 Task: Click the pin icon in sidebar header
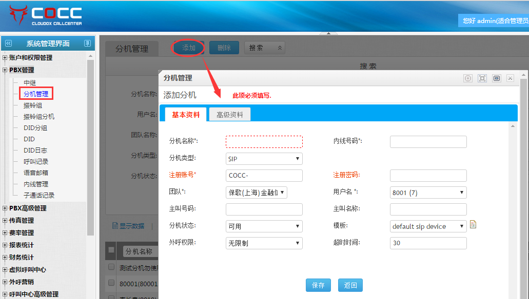coord(87,44)
